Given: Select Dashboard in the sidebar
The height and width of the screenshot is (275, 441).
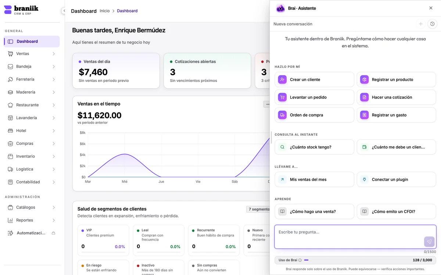Looking at the screenshot, I should coord(32,41).
